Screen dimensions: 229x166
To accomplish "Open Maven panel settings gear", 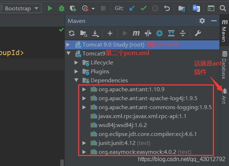I will point(202,21).
